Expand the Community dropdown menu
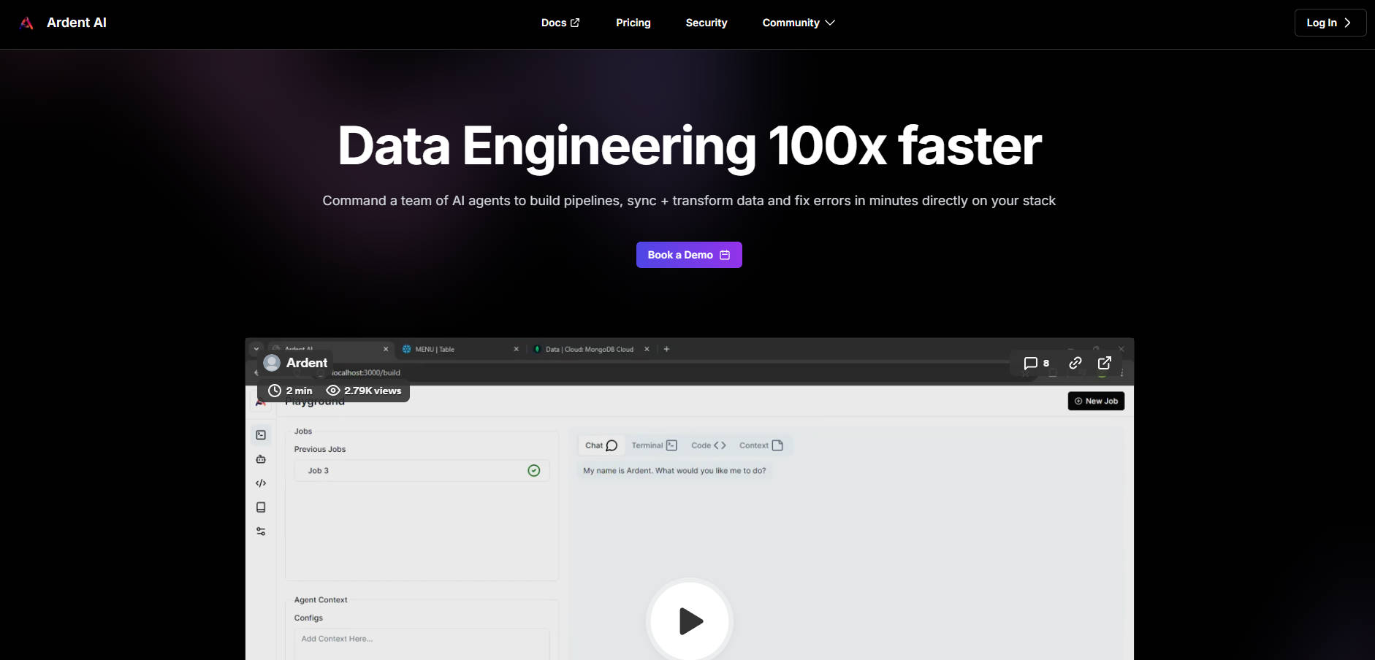Image resolution: width=1375 pixels, height=660 pixels. pyautogui.click(x=798, y=23)
